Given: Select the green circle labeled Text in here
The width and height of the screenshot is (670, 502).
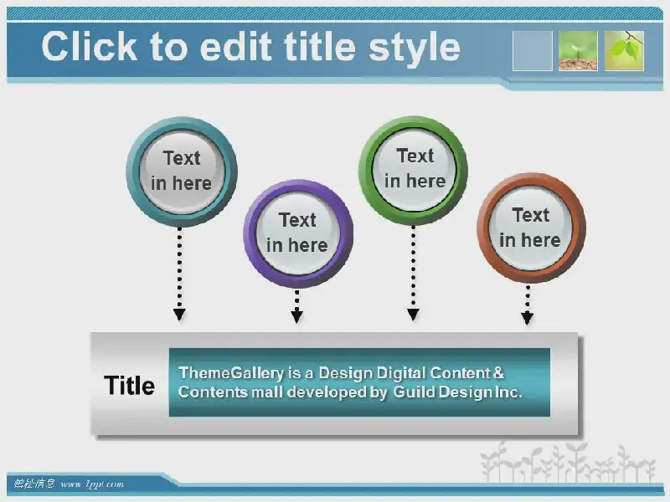Looking at the screenshot, I should pyautogui.click(x=413, y=170).
